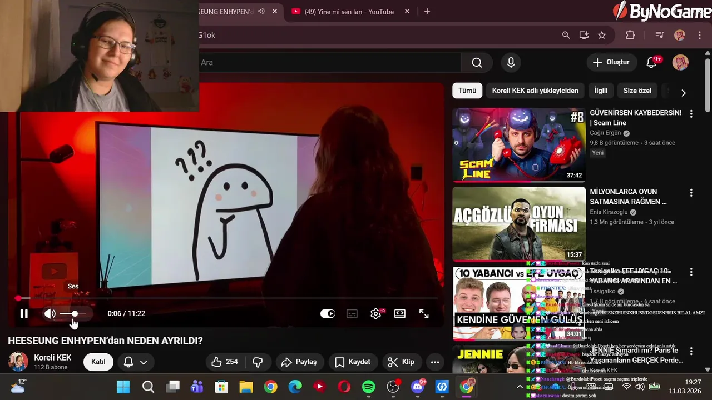Open the player settings gear
The image size is (712, 400).
tap(376, 314)
